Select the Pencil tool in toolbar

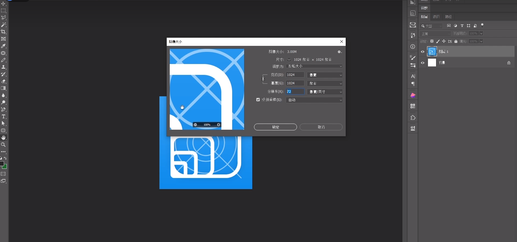tap(4, 60)
